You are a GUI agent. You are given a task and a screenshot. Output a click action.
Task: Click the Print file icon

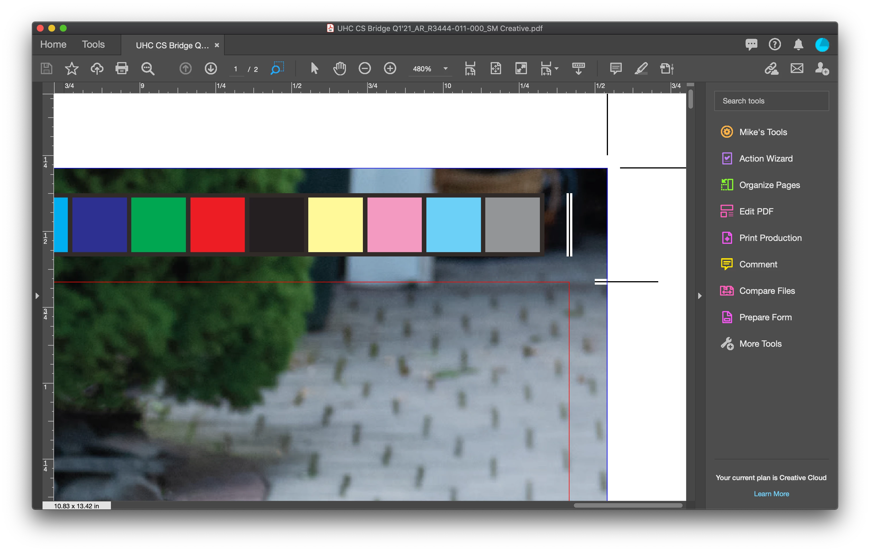(122, 68)
